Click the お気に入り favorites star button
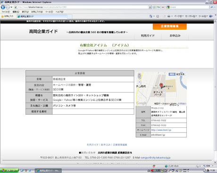Screen dimensions: 217x173 8,16
